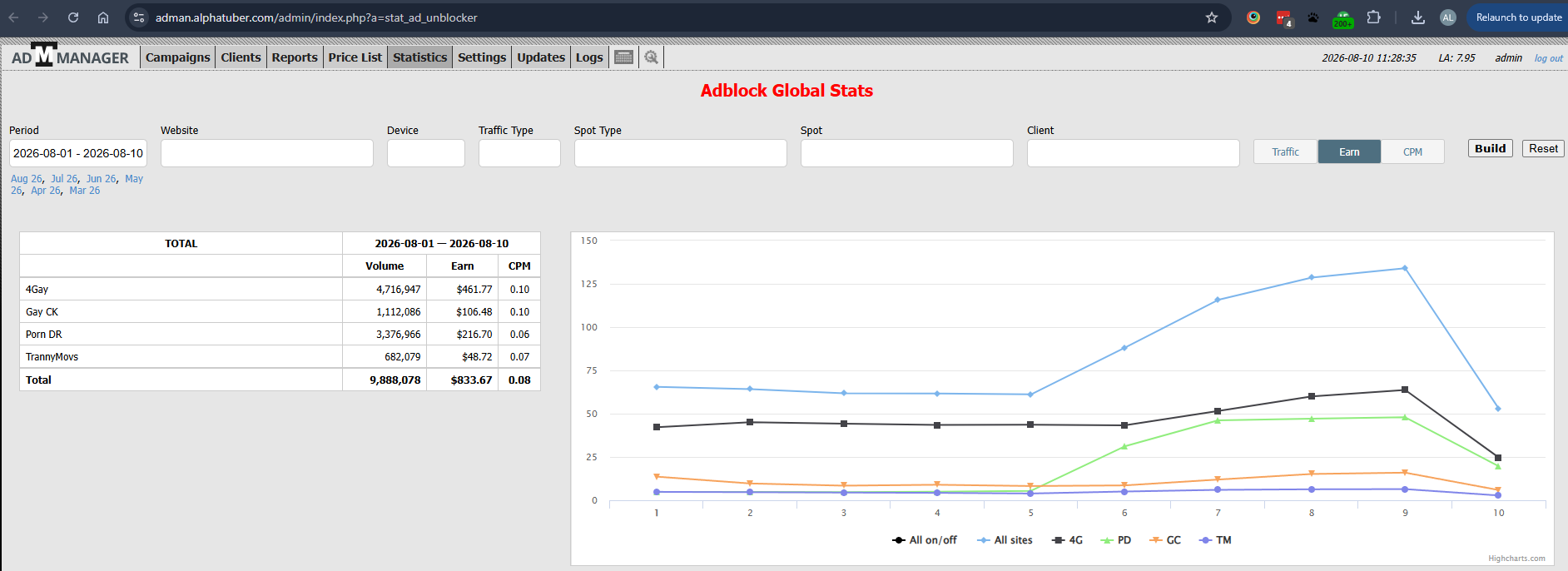Viewport: 1568px width, 571px height.
Task: Select the Aug 26 period shortcut
Action: pyautogui.click(x=26, y=179)
